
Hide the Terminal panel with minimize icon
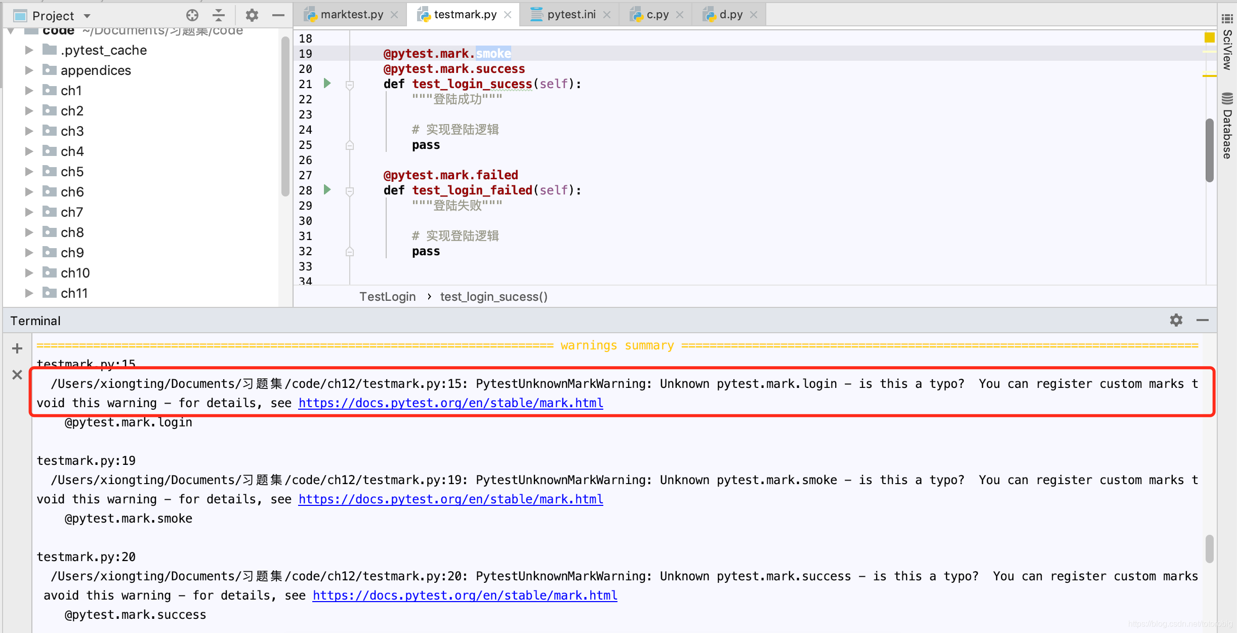point(1203,320)
